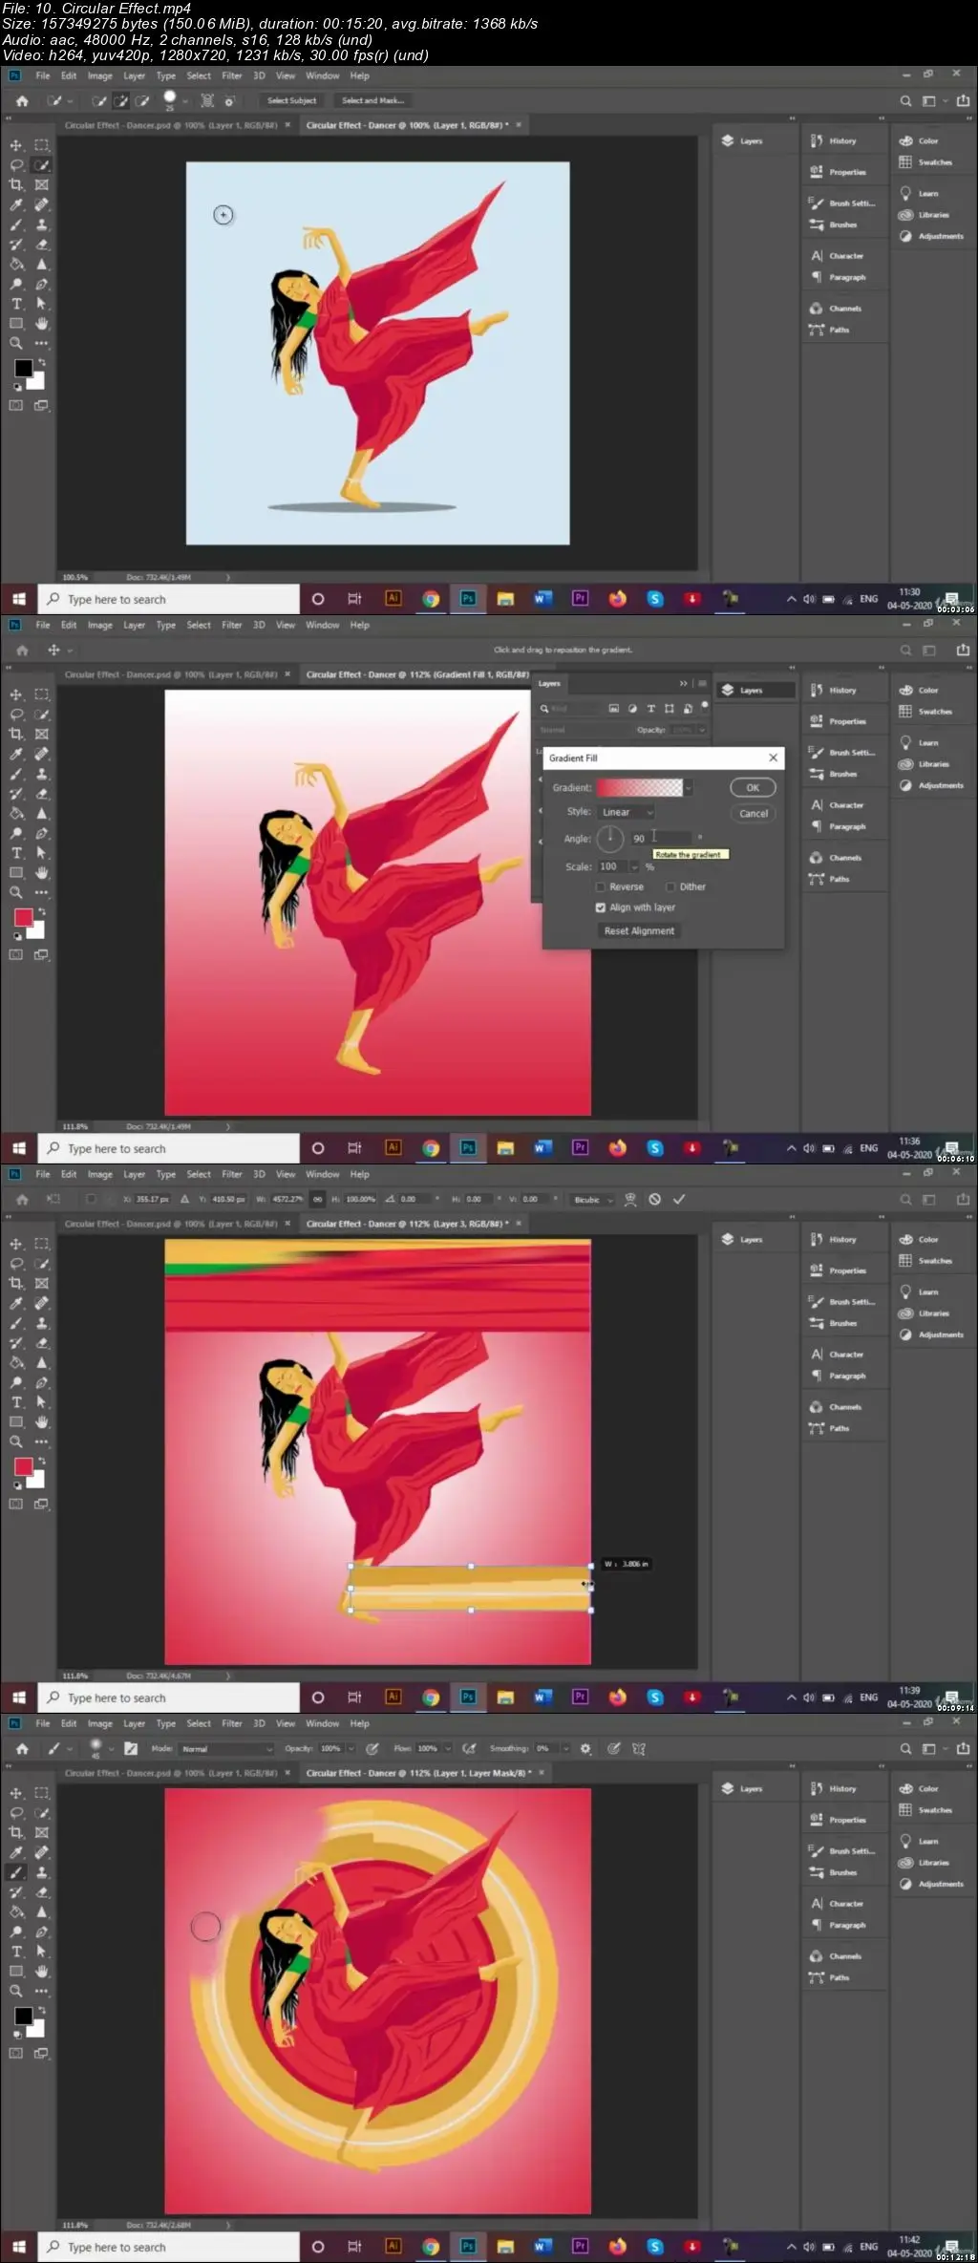Cancel the transform with the circle-slash icon
Viewport: 978px width, 2263px height.
click(x=655, y=1199)
